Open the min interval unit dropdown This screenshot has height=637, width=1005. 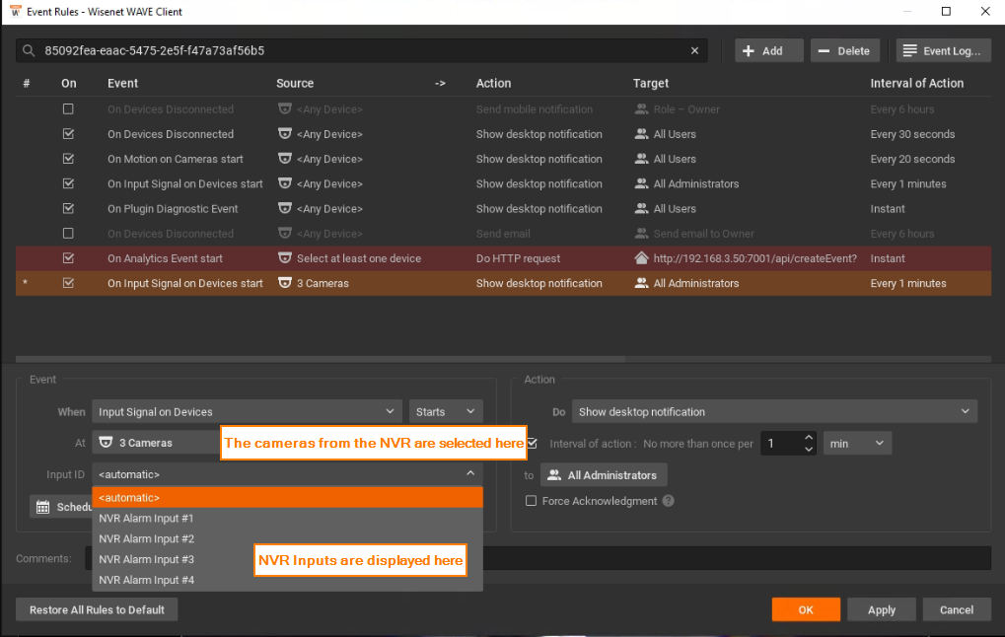pos(857,444)
